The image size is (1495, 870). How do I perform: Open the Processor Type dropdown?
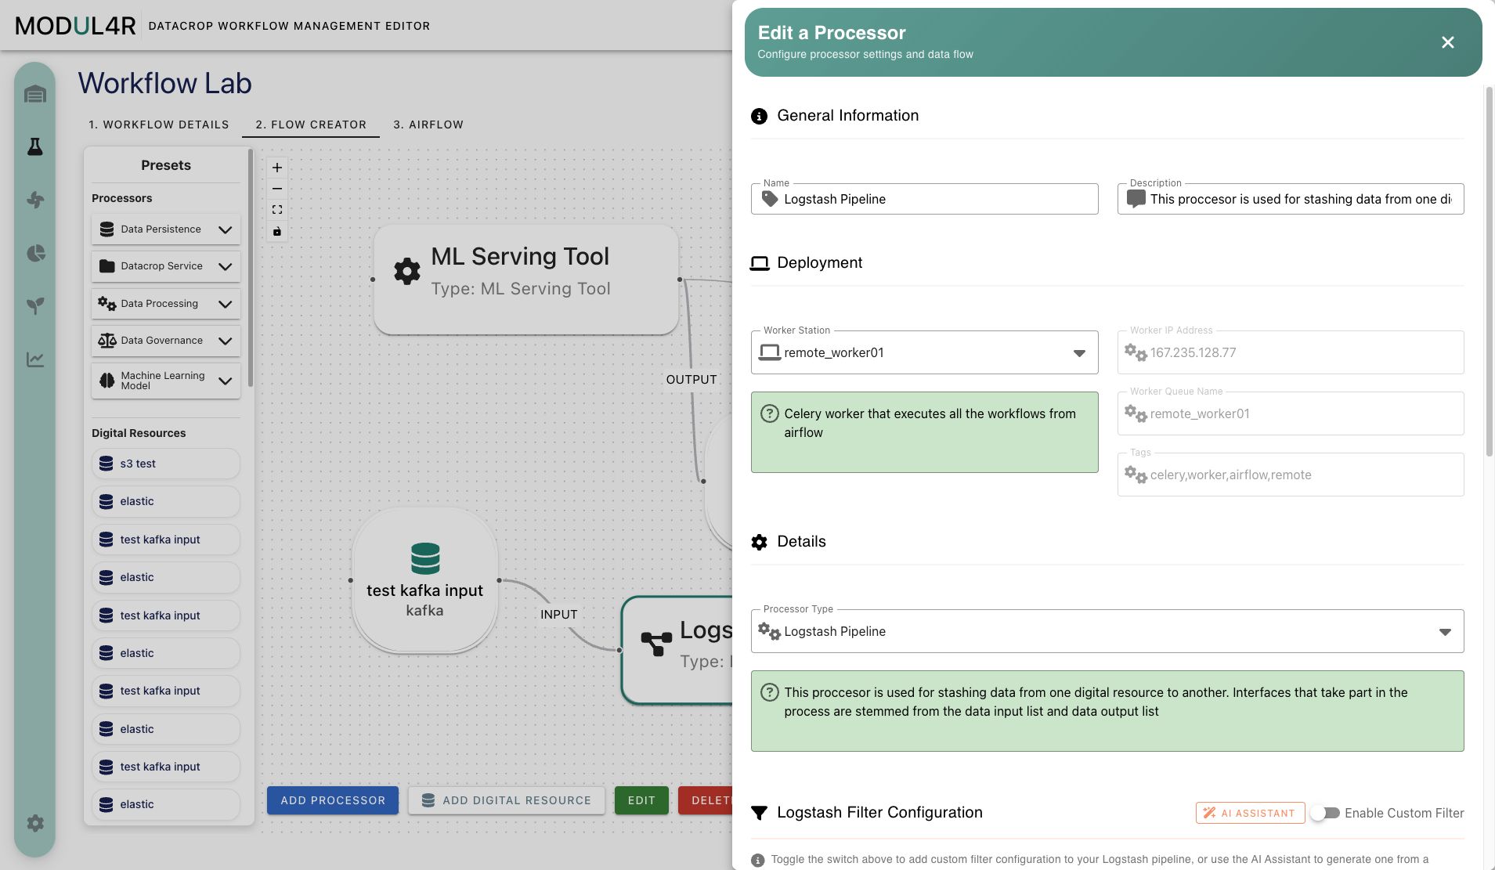tap(1107, 631)
